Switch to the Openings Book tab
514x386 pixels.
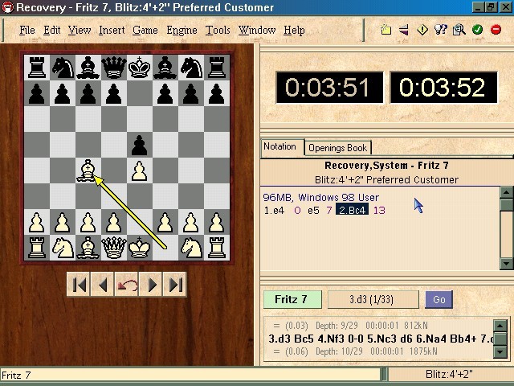click(337, 148)
